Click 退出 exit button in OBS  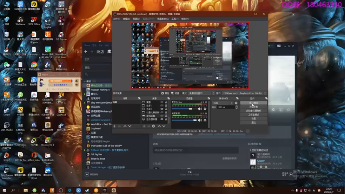pyautogui.click(x=254, y=122)
